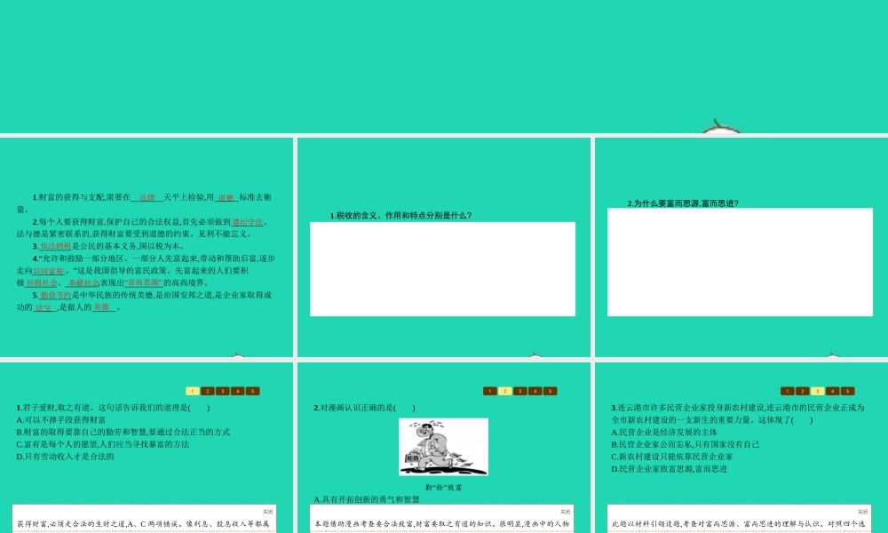This screenshot has width=888, height=533.
Task: Choose button 4 on the 连云港市 question slide
Action: pos(833,391)
